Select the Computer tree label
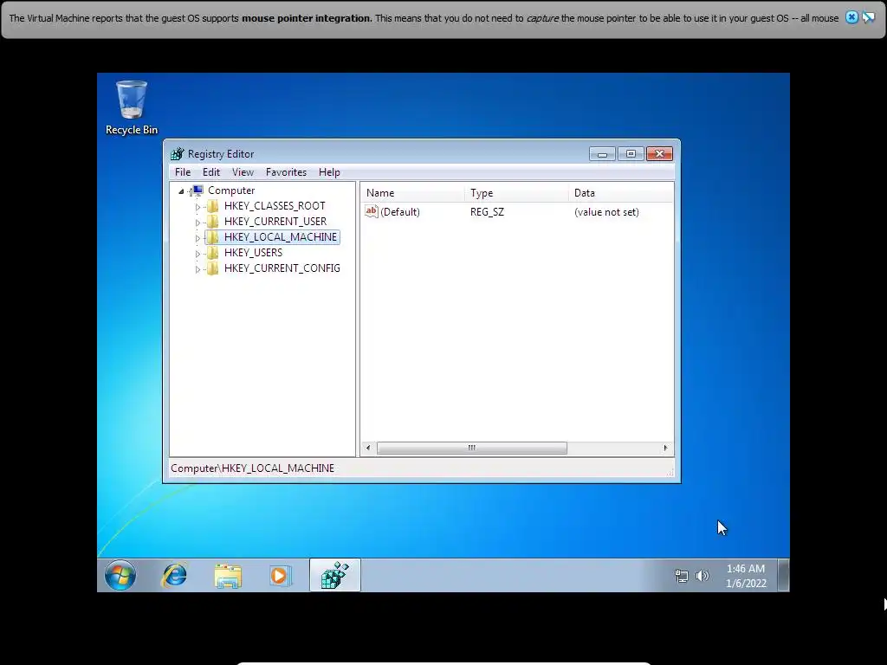 tap(231, 190)
